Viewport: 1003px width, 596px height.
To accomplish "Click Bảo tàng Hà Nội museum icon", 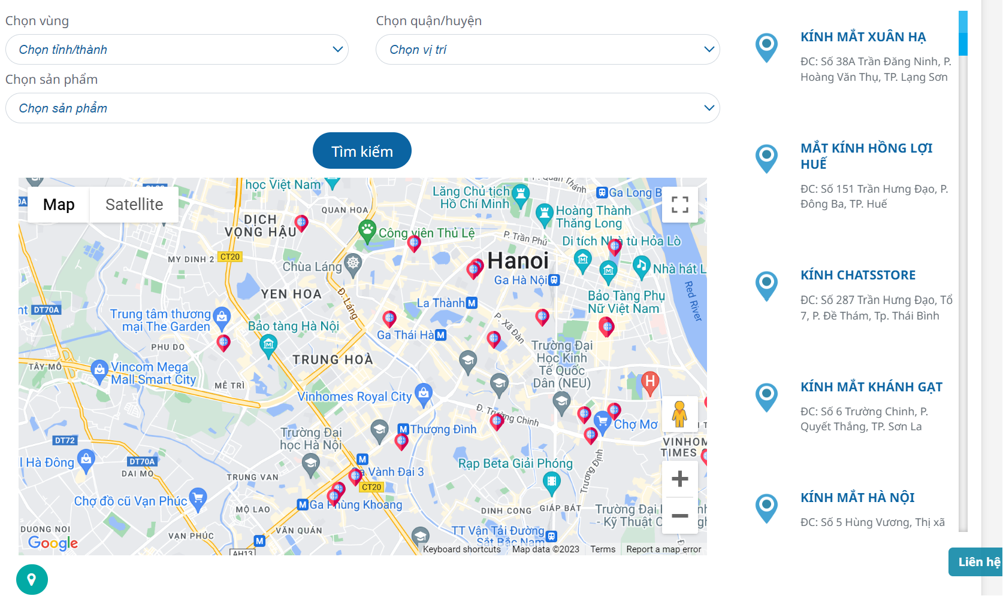I will pos(268,345).
